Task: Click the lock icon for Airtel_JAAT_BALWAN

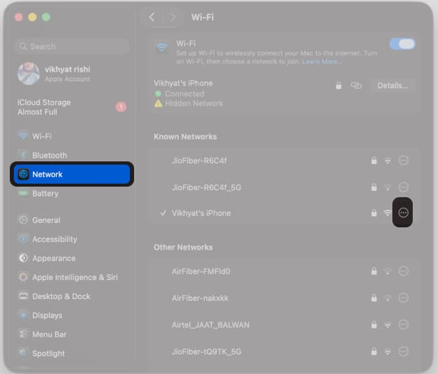Action: [373, 325]
